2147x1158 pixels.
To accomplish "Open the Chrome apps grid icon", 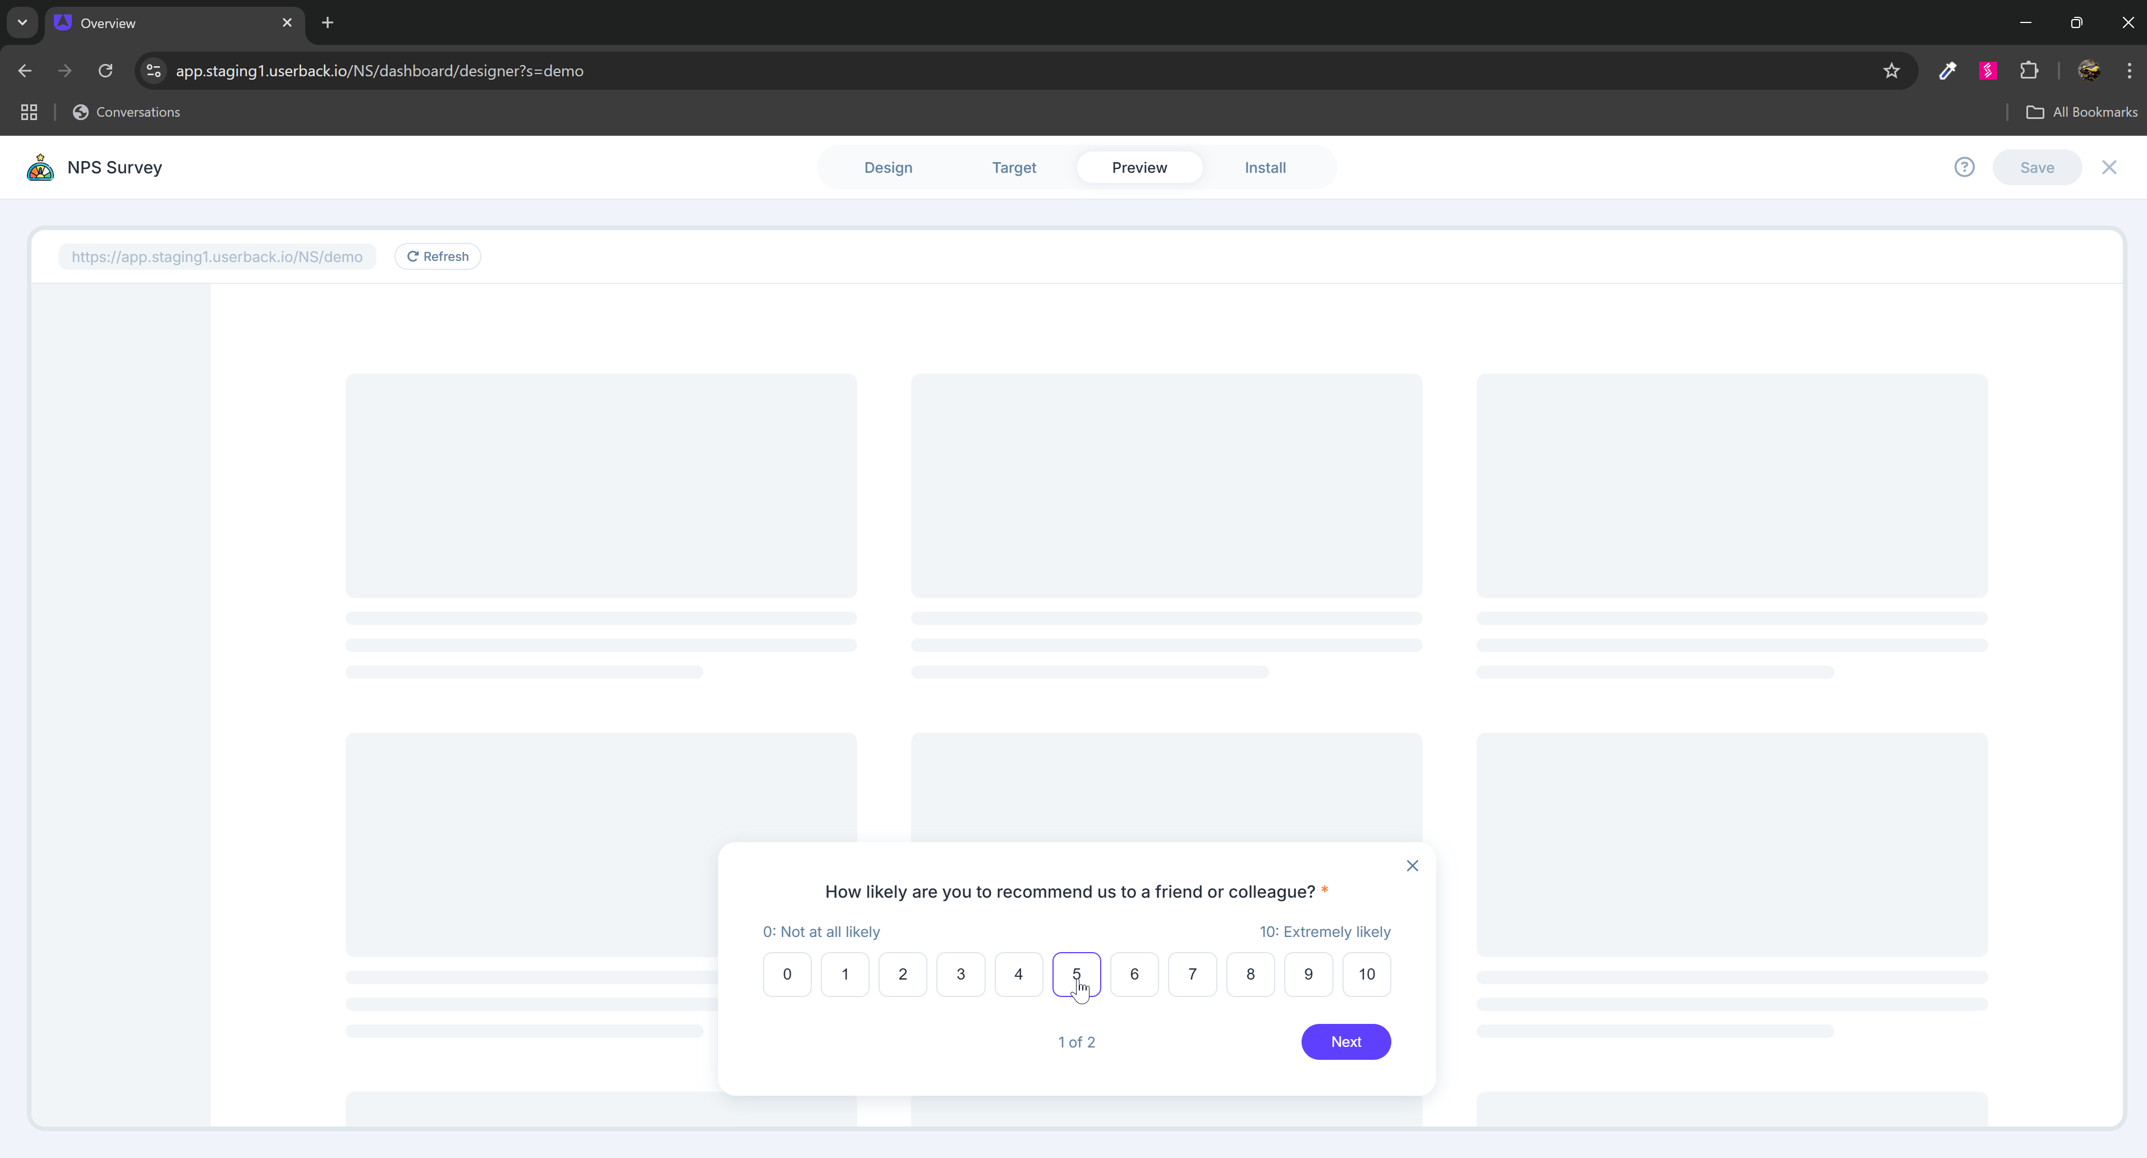I will pos(29,112).
